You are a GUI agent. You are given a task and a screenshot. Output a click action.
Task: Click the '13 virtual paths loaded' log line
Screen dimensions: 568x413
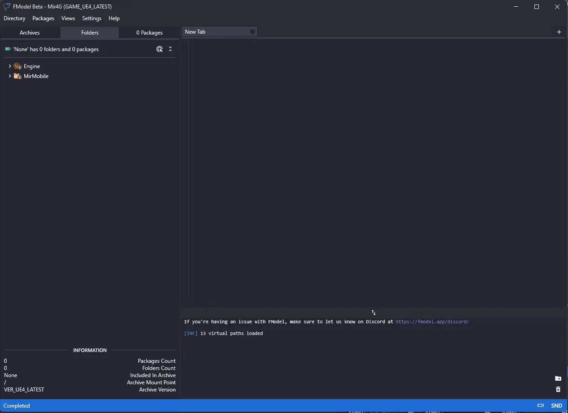pyautogui.click(x=232, y=333)
